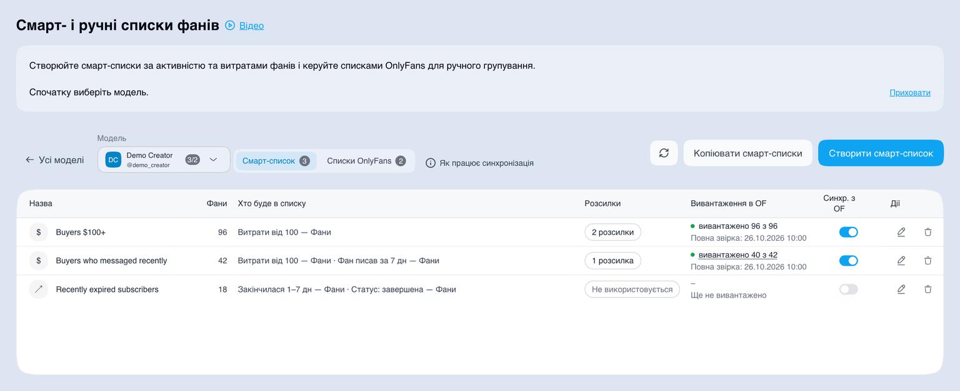The height and width of the screenshot is (391, 960).
Task: Hide the info banner via Приховати
Action: tap(909, 92)
